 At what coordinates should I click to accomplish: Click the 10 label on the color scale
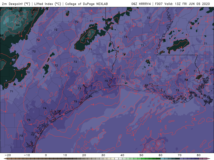coord(65,155)
